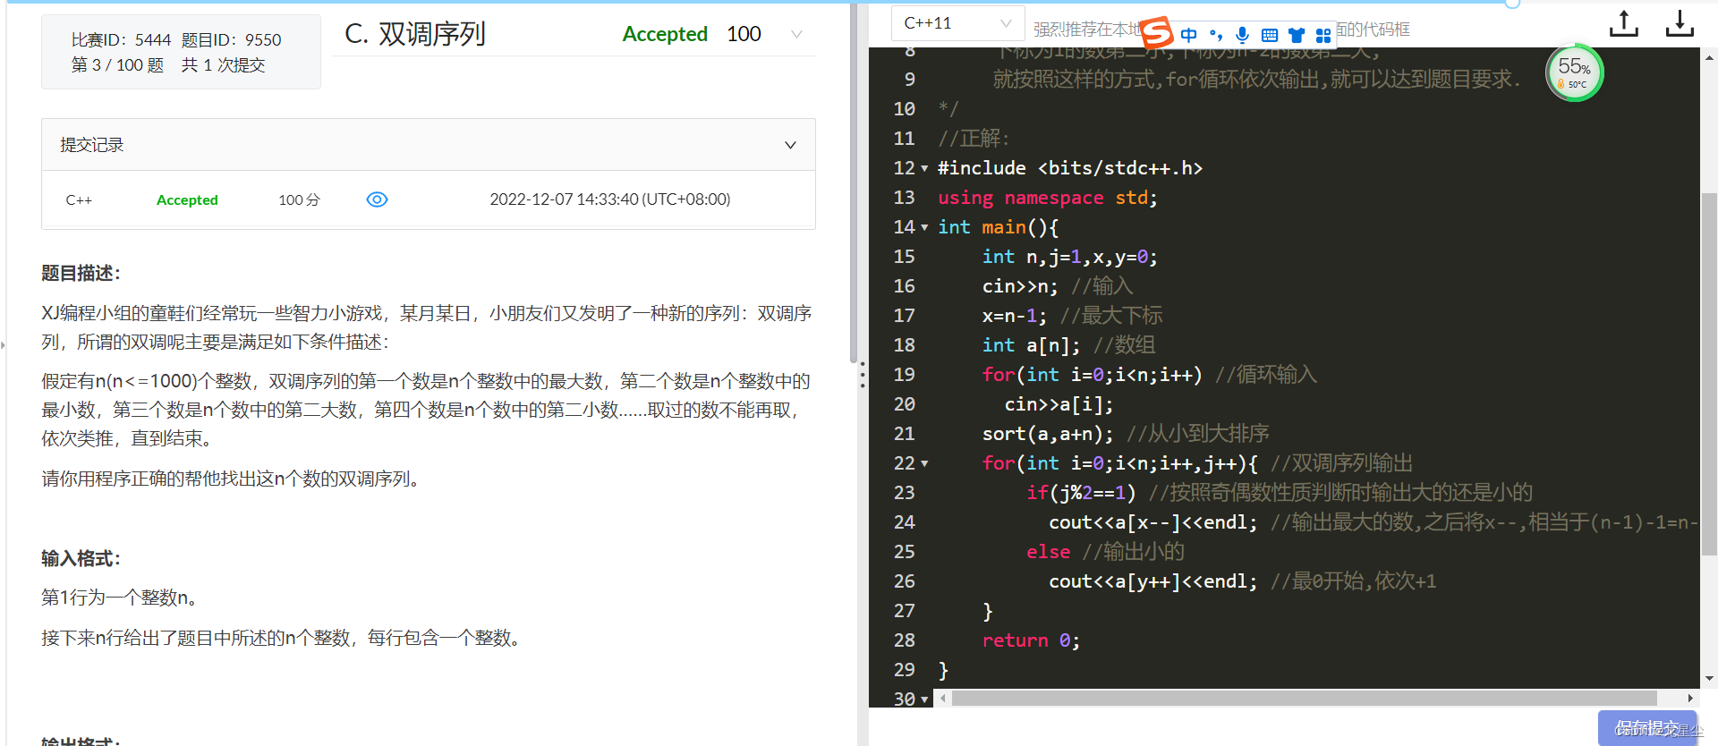Image resolution: width=1718 pixels, height=746 pixels.
Task: Click the panel splitter drag handle dots
Action: (x=863, y=375)
